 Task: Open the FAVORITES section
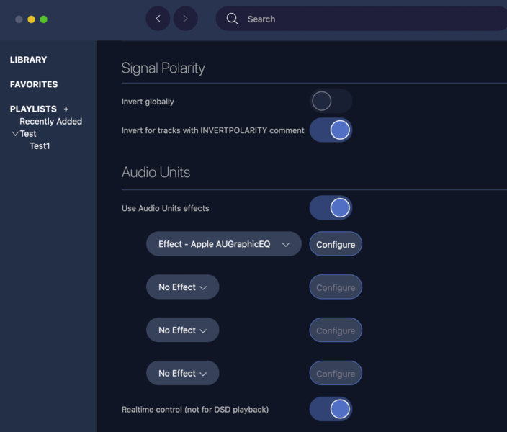(34, 84)
